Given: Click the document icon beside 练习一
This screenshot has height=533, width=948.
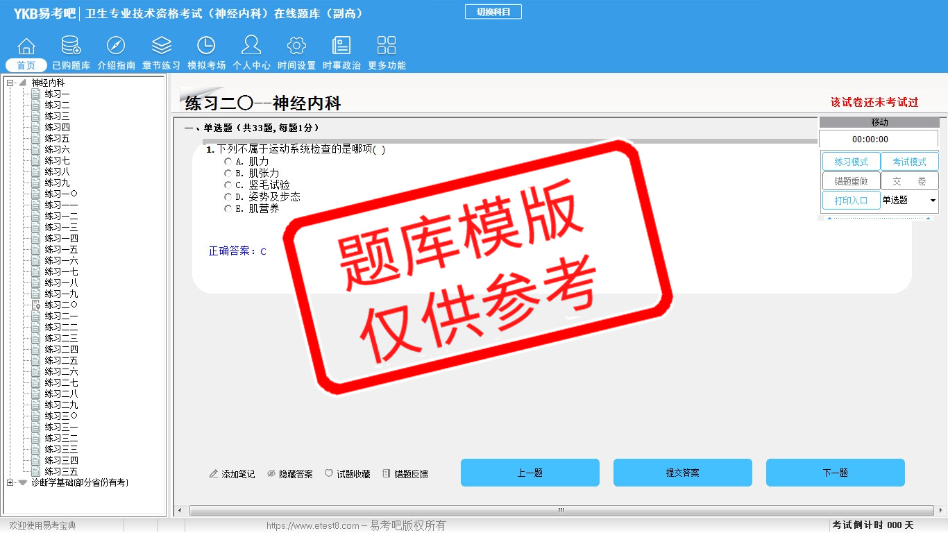Looking at the screenshot, I should [36, 94].
